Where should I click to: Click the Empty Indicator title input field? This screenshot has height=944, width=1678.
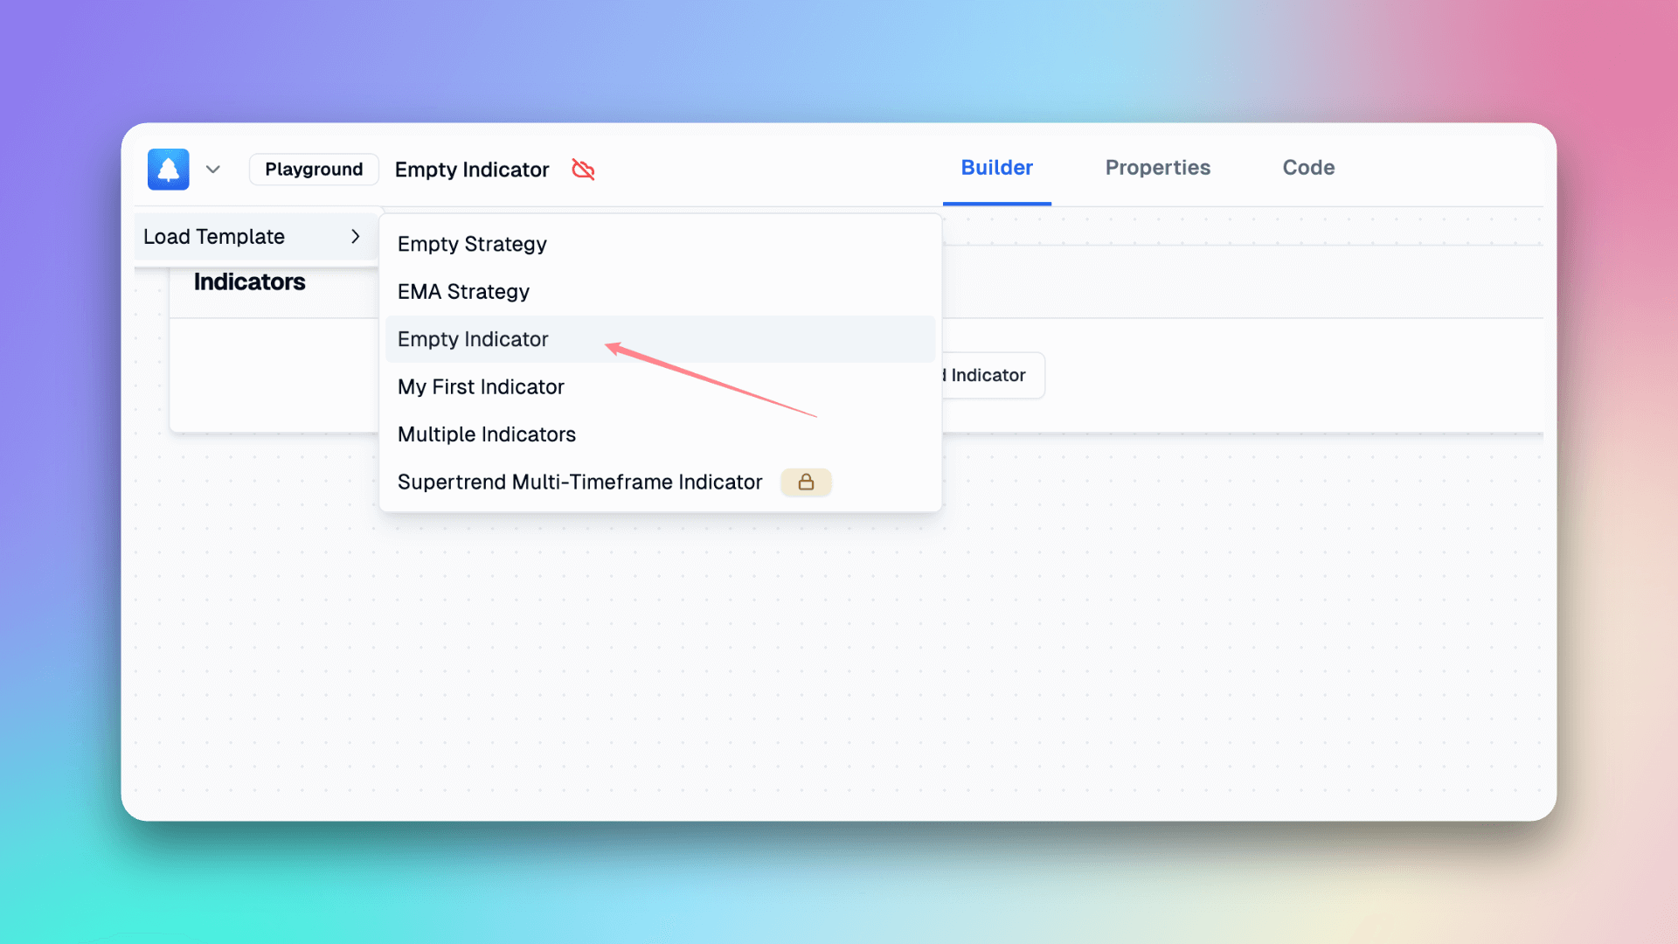tap(470, 170)
